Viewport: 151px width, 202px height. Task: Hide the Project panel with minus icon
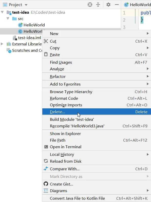tap(117, 5)
